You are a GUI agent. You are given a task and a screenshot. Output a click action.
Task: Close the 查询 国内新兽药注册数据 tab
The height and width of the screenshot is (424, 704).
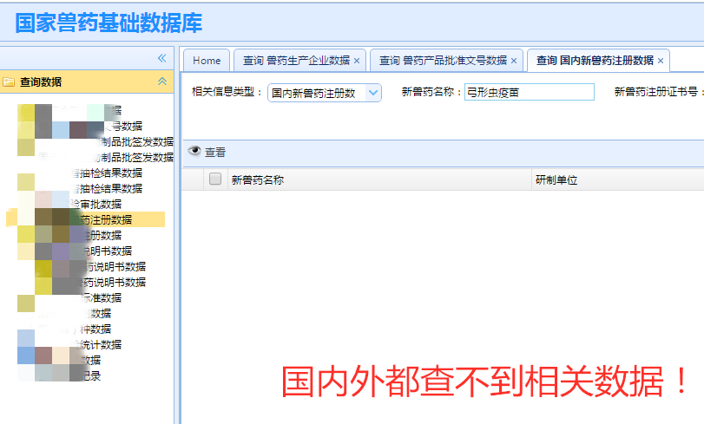coord(661,61)
